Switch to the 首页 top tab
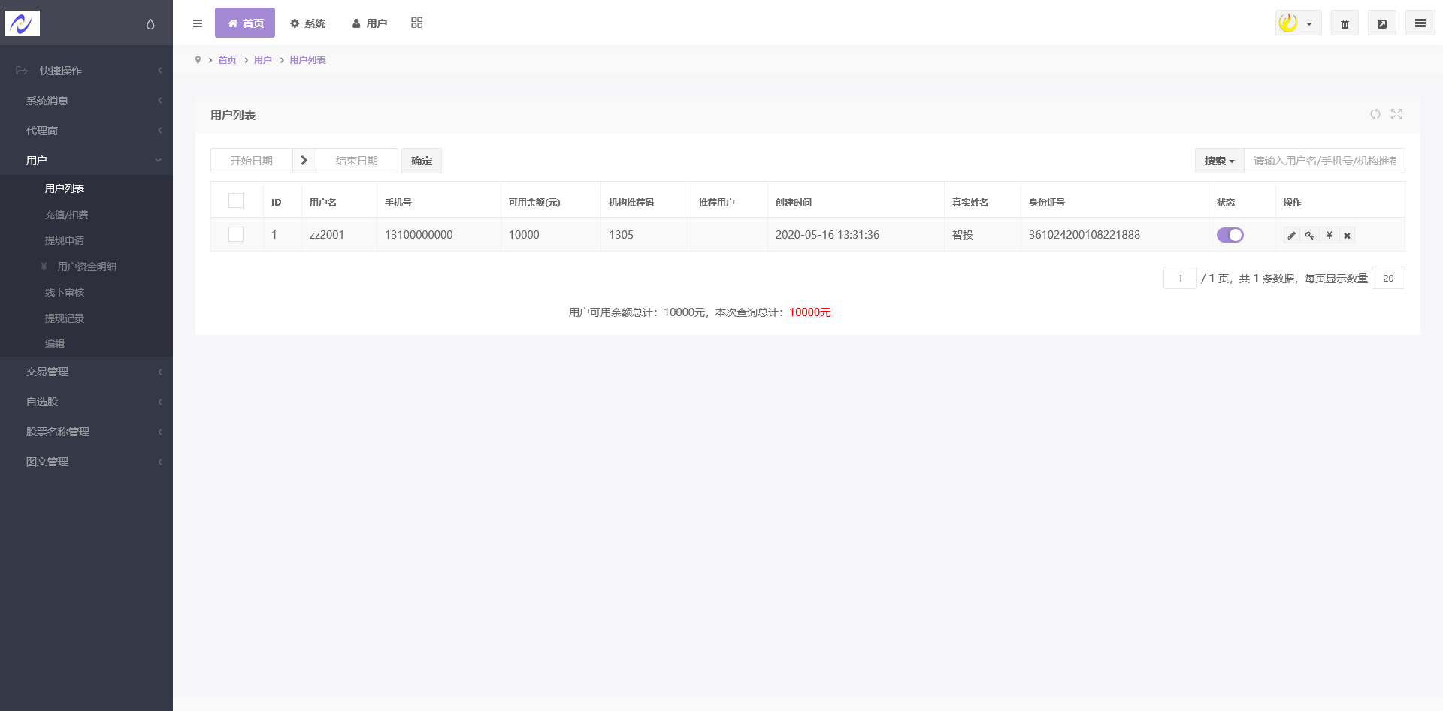This screenshot has width=1443, height=711. click(245, 23)
